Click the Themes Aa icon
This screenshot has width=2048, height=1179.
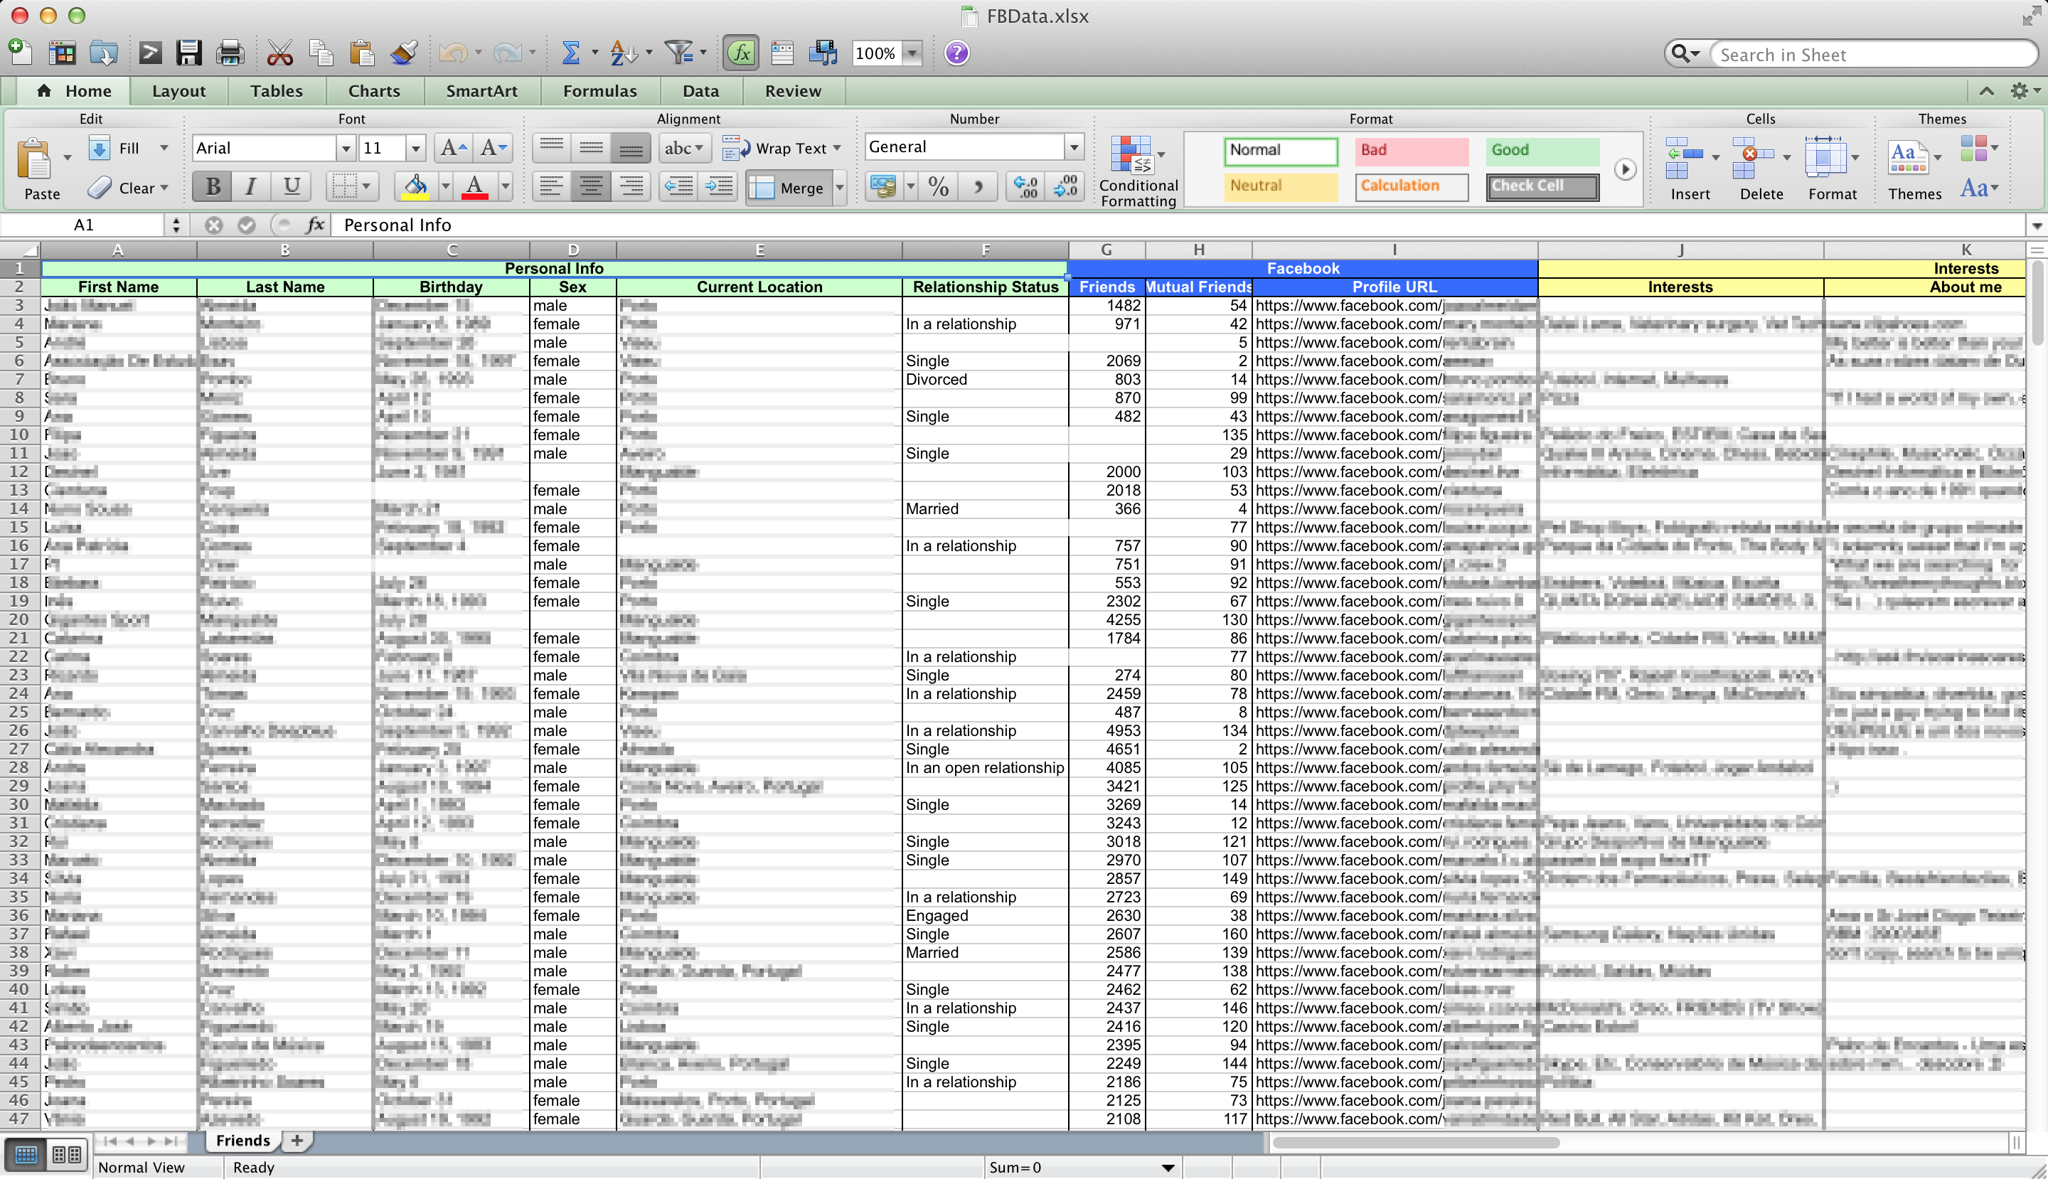1907,158
